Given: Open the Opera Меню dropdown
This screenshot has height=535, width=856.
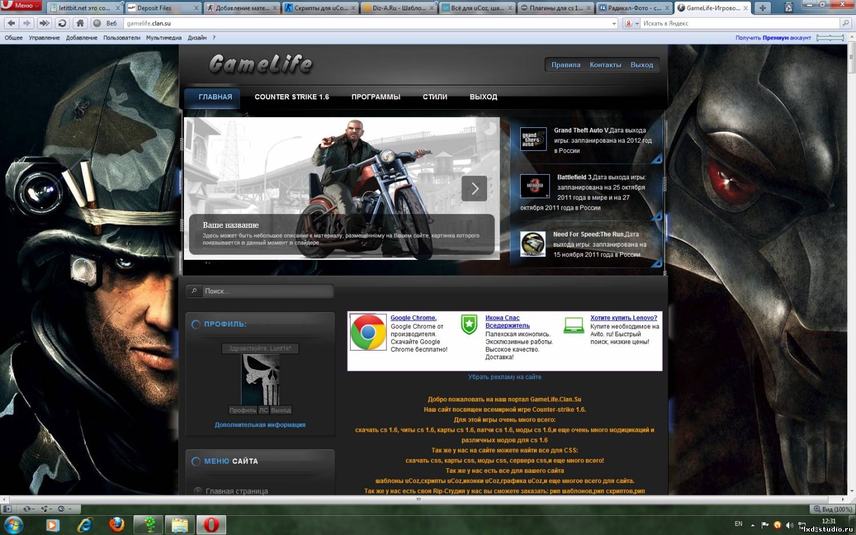Looking at the screenshot, I should [21, 6].
